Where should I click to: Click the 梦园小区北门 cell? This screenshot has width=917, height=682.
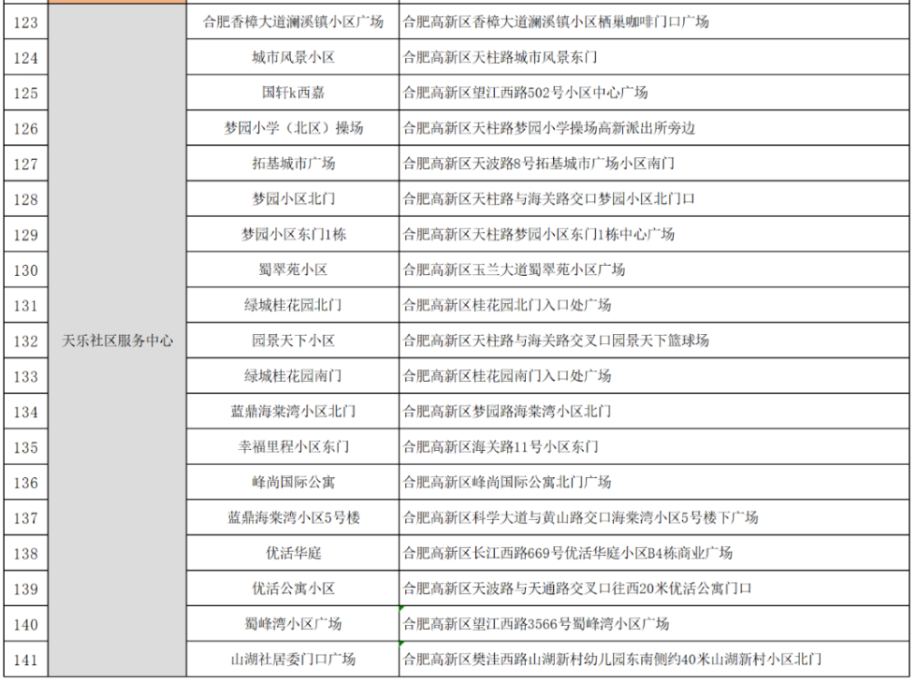pos(293,199)
